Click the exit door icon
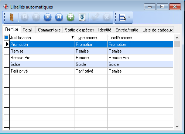The image size is (185, 134). click(x=11, y=17)
